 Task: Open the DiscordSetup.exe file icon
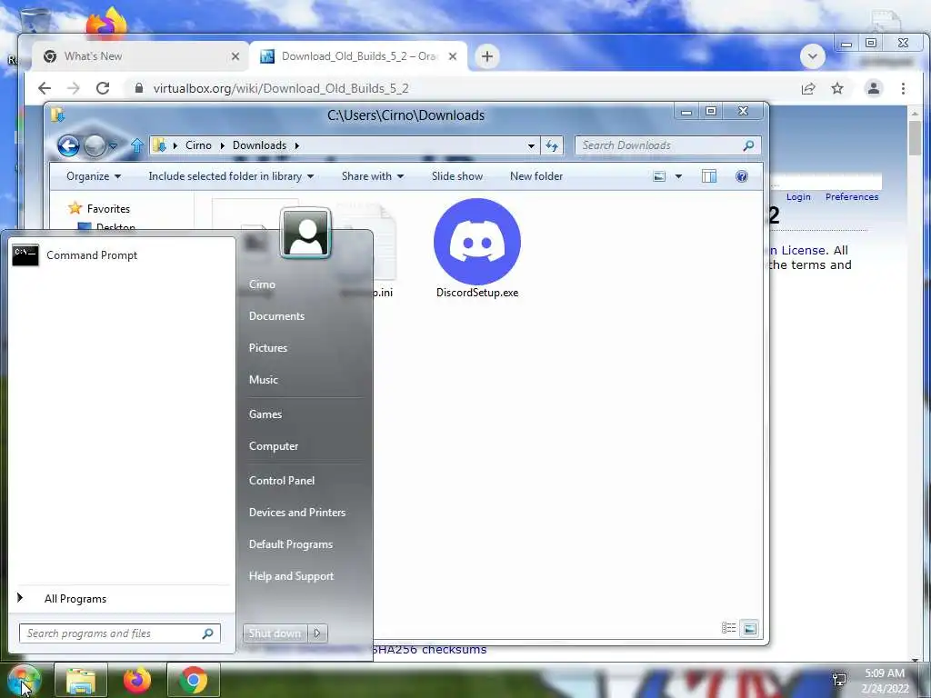click(477, 242)
